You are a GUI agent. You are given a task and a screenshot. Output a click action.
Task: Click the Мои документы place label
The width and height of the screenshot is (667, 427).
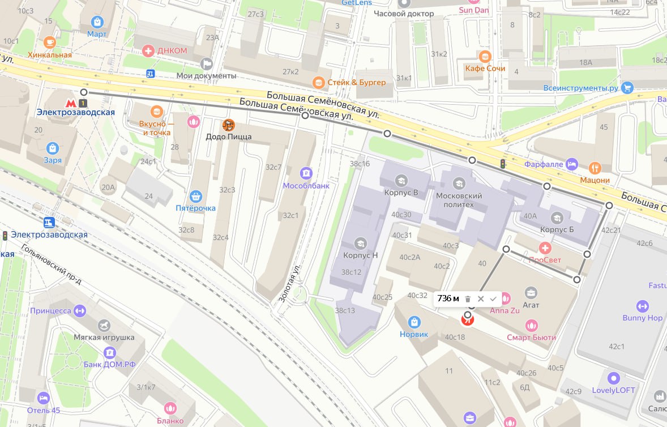206,76
